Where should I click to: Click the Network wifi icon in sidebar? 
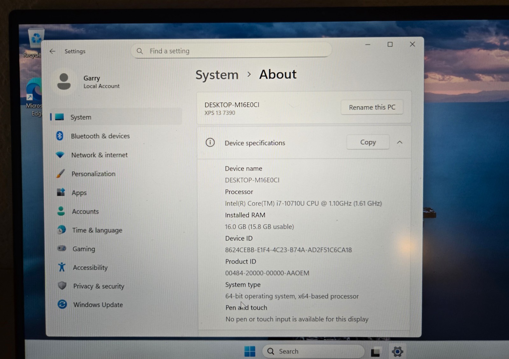pyautogui.click(x=60, y=155)
